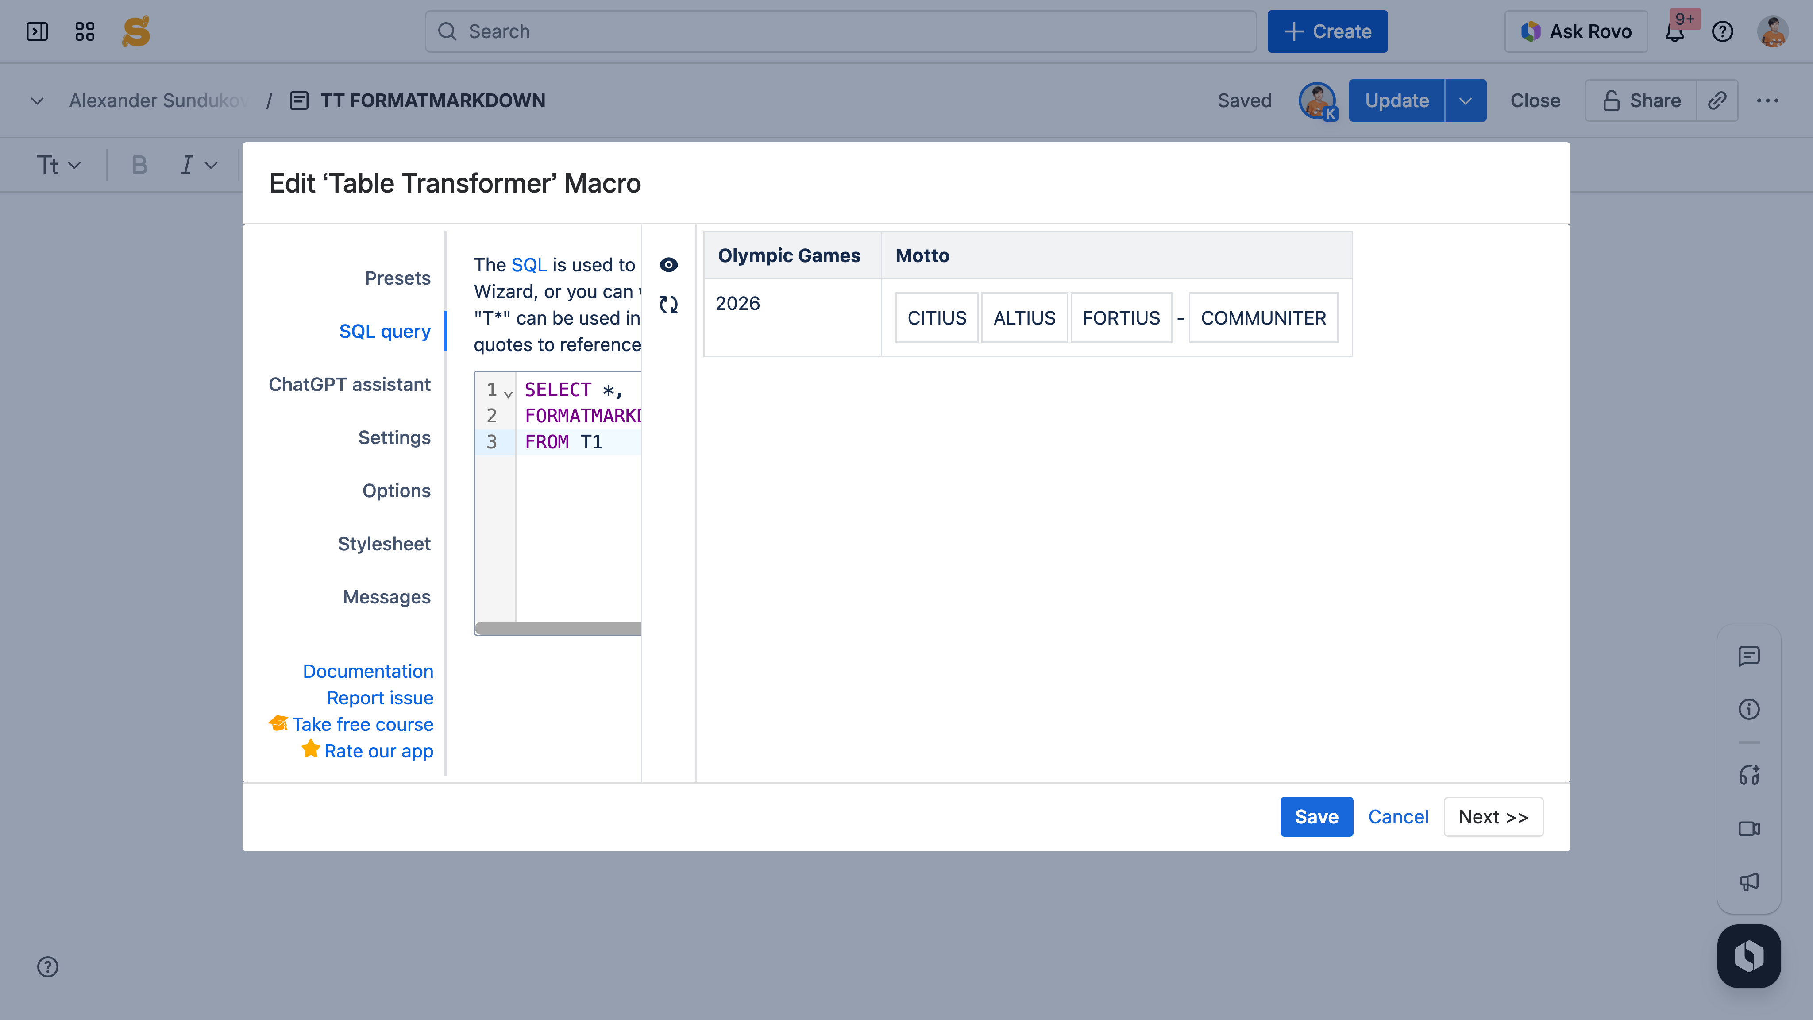
Task: Click the refresh preview arrows icon
Action: point(668,305)
